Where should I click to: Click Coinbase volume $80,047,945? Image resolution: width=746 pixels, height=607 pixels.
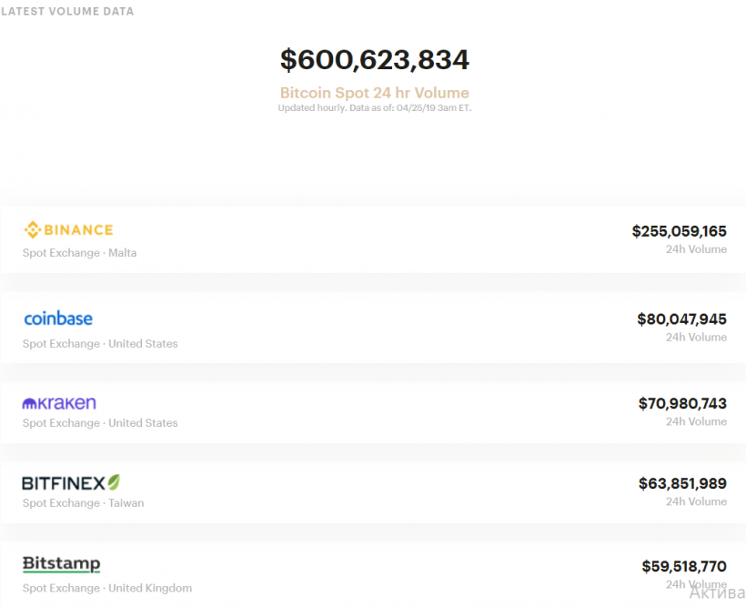click(x=681, y=319)
